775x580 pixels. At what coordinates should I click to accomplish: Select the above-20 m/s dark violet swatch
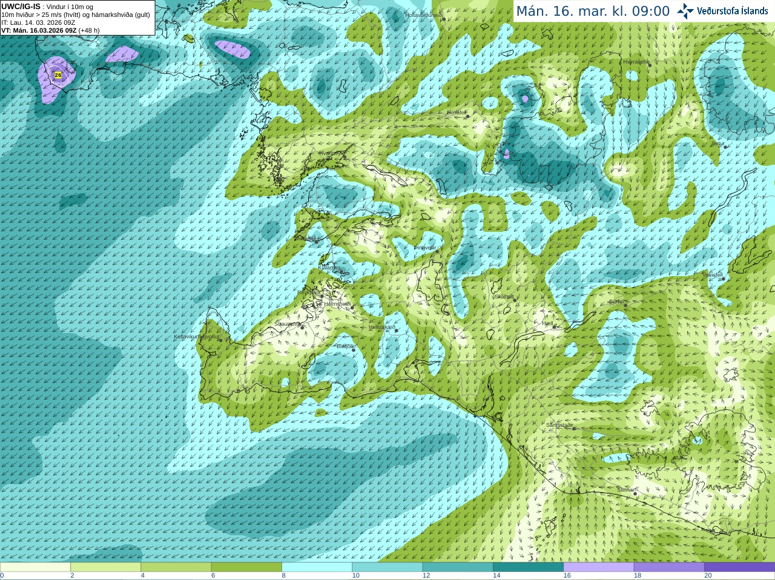[739, 567]
